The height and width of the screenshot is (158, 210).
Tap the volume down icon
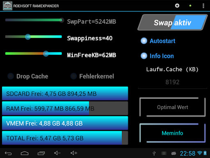[x=57, y=153]
